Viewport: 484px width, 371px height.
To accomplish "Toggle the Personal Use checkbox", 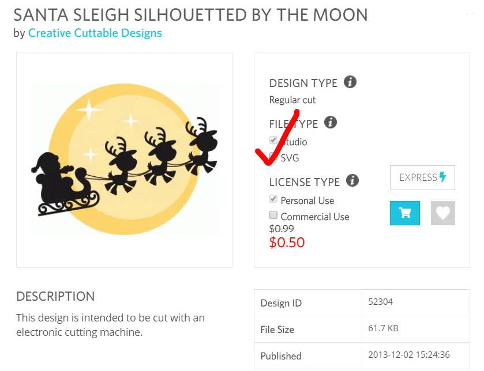I will coord(273,199).
